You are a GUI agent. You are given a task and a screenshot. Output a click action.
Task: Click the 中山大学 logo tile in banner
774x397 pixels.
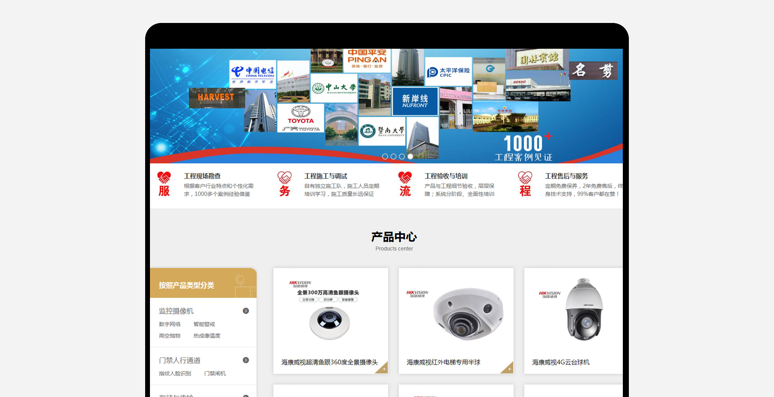[334, 88]
